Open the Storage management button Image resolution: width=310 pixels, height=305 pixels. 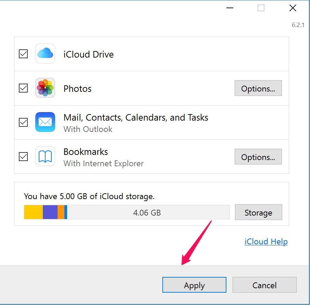pyautogui.click(x=258, y=212)
